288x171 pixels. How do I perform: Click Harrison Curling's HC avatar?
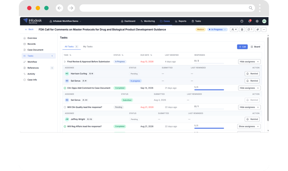[x=67, y=74]
